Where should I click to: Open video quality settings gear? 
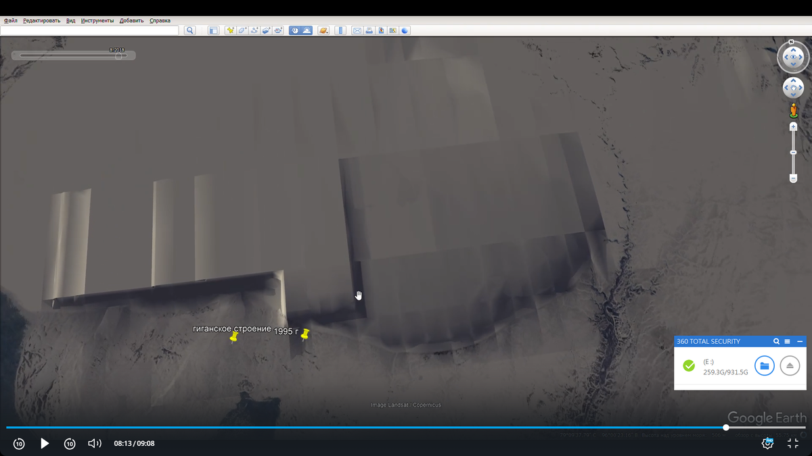click(768, 443)
